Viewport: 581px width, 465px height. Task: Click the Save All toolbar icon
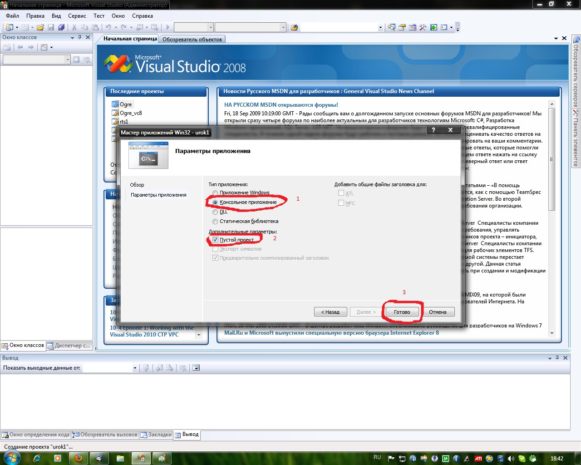pos(61,27)
